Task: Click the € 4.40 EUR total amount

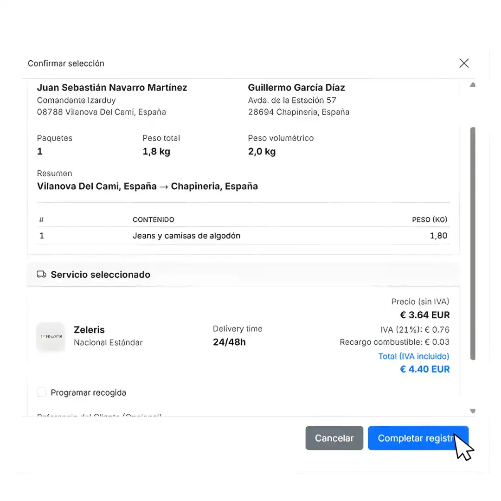Action: 424,369
